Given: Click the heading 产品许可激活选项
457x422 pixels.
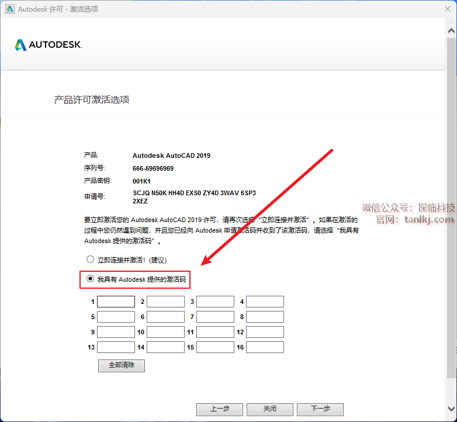Looking at the screenshot, I should (x=92, y=100).
